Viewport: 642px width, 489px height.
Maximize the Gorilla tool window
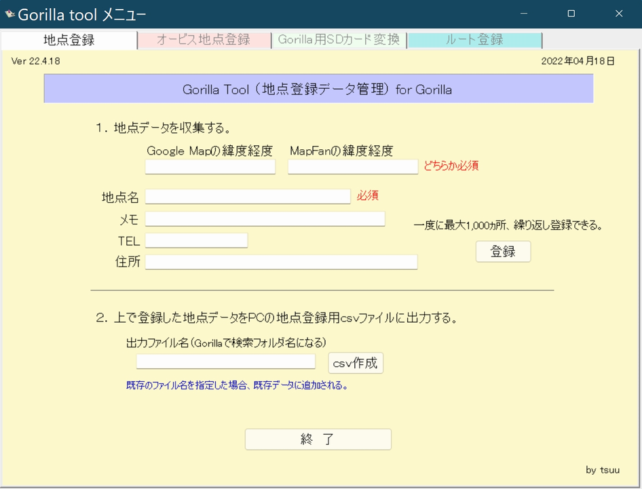coord(571,14)
